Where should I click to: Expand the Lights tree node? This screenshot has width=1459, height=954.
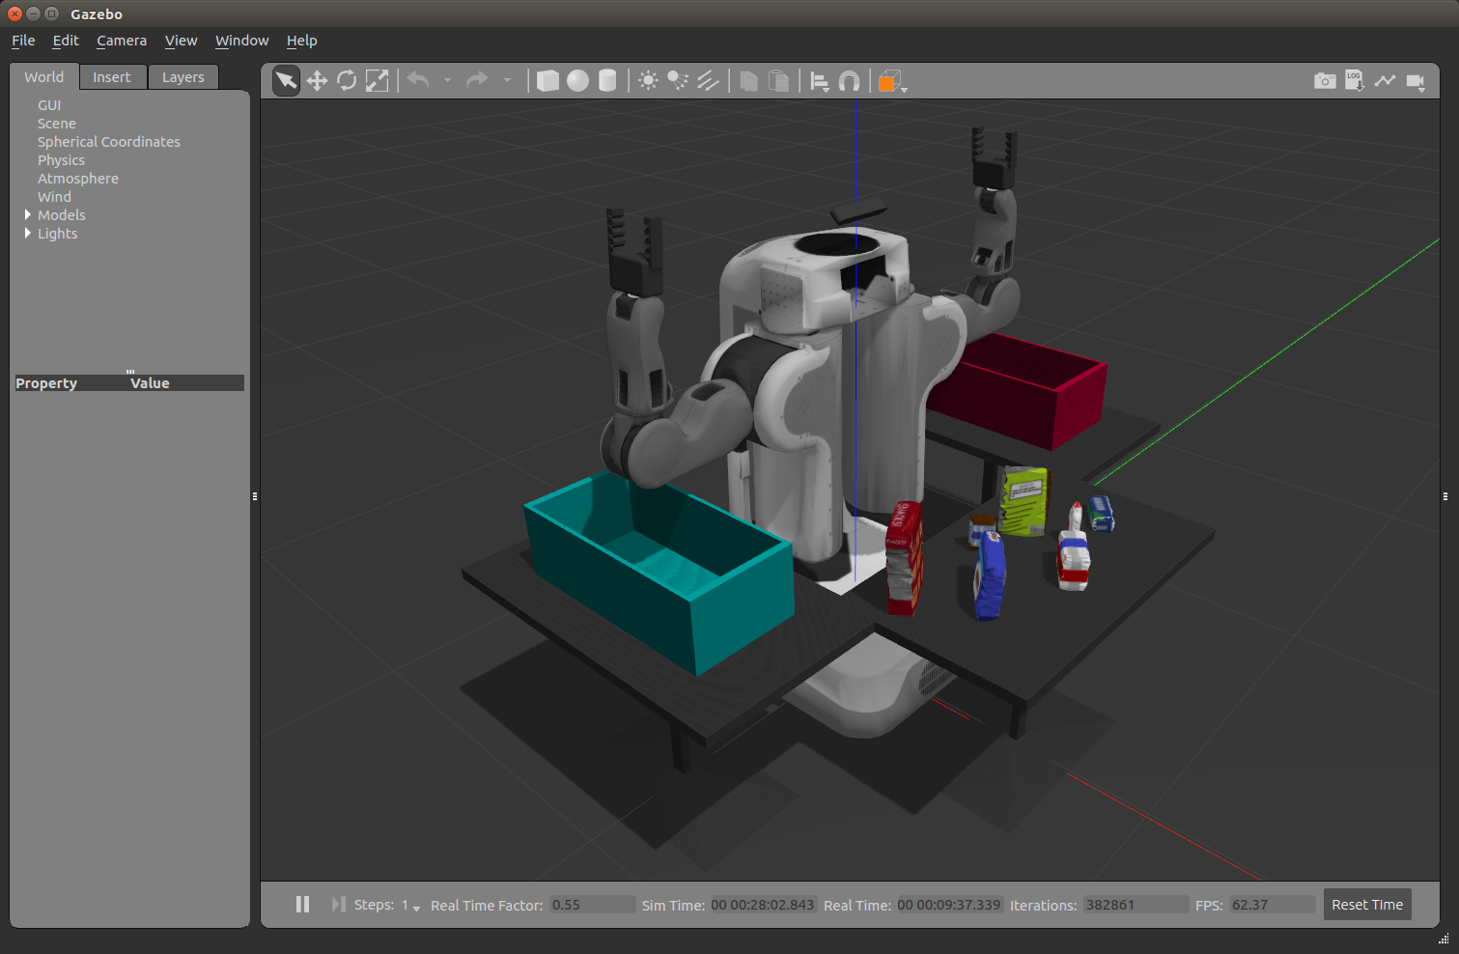(x=27, y=233)
